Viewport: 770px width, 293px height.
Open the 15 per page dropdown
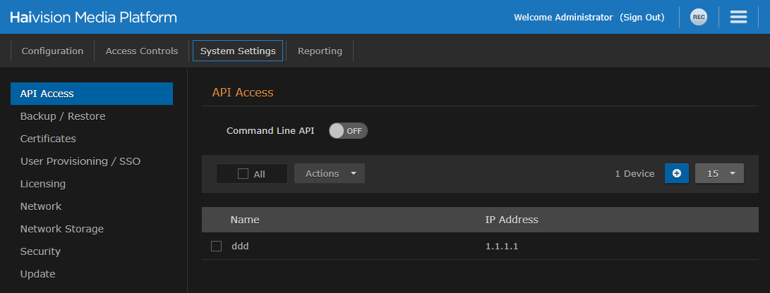pos(719,173)
